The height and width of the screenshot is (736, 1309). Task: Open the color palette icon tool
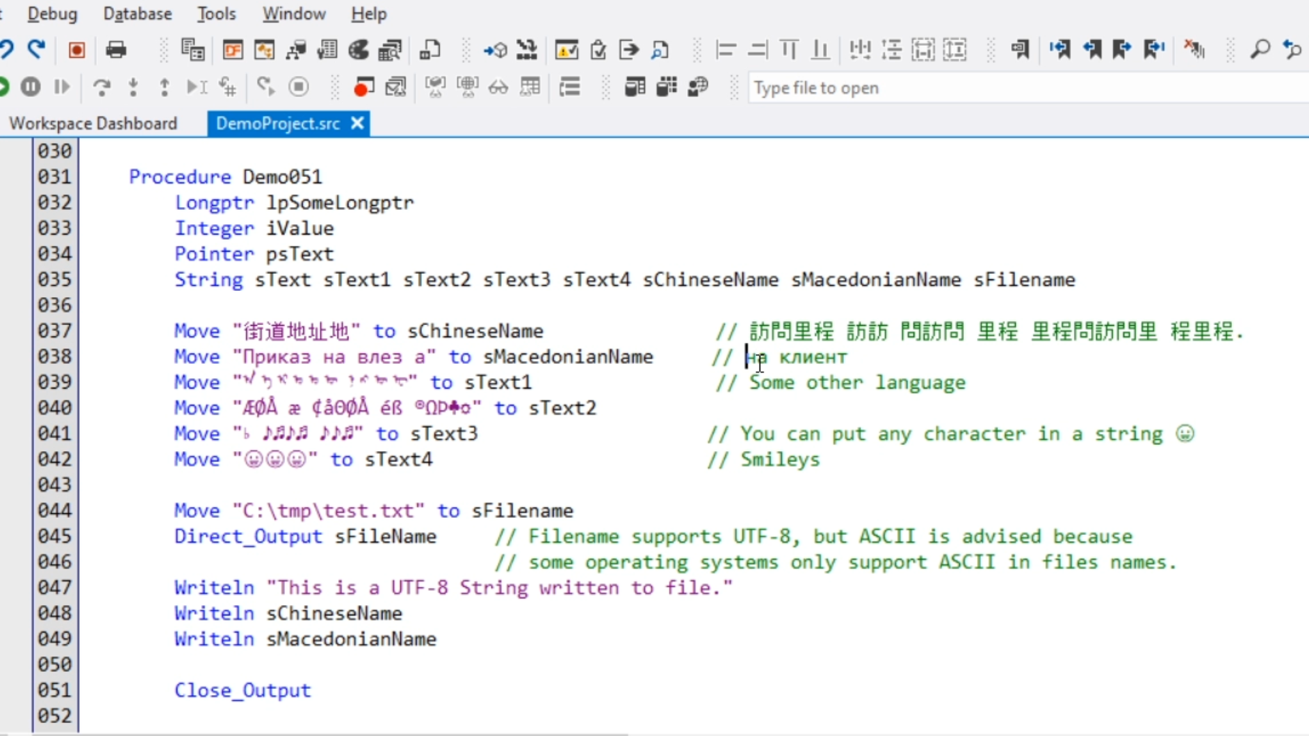pos(359,50)
